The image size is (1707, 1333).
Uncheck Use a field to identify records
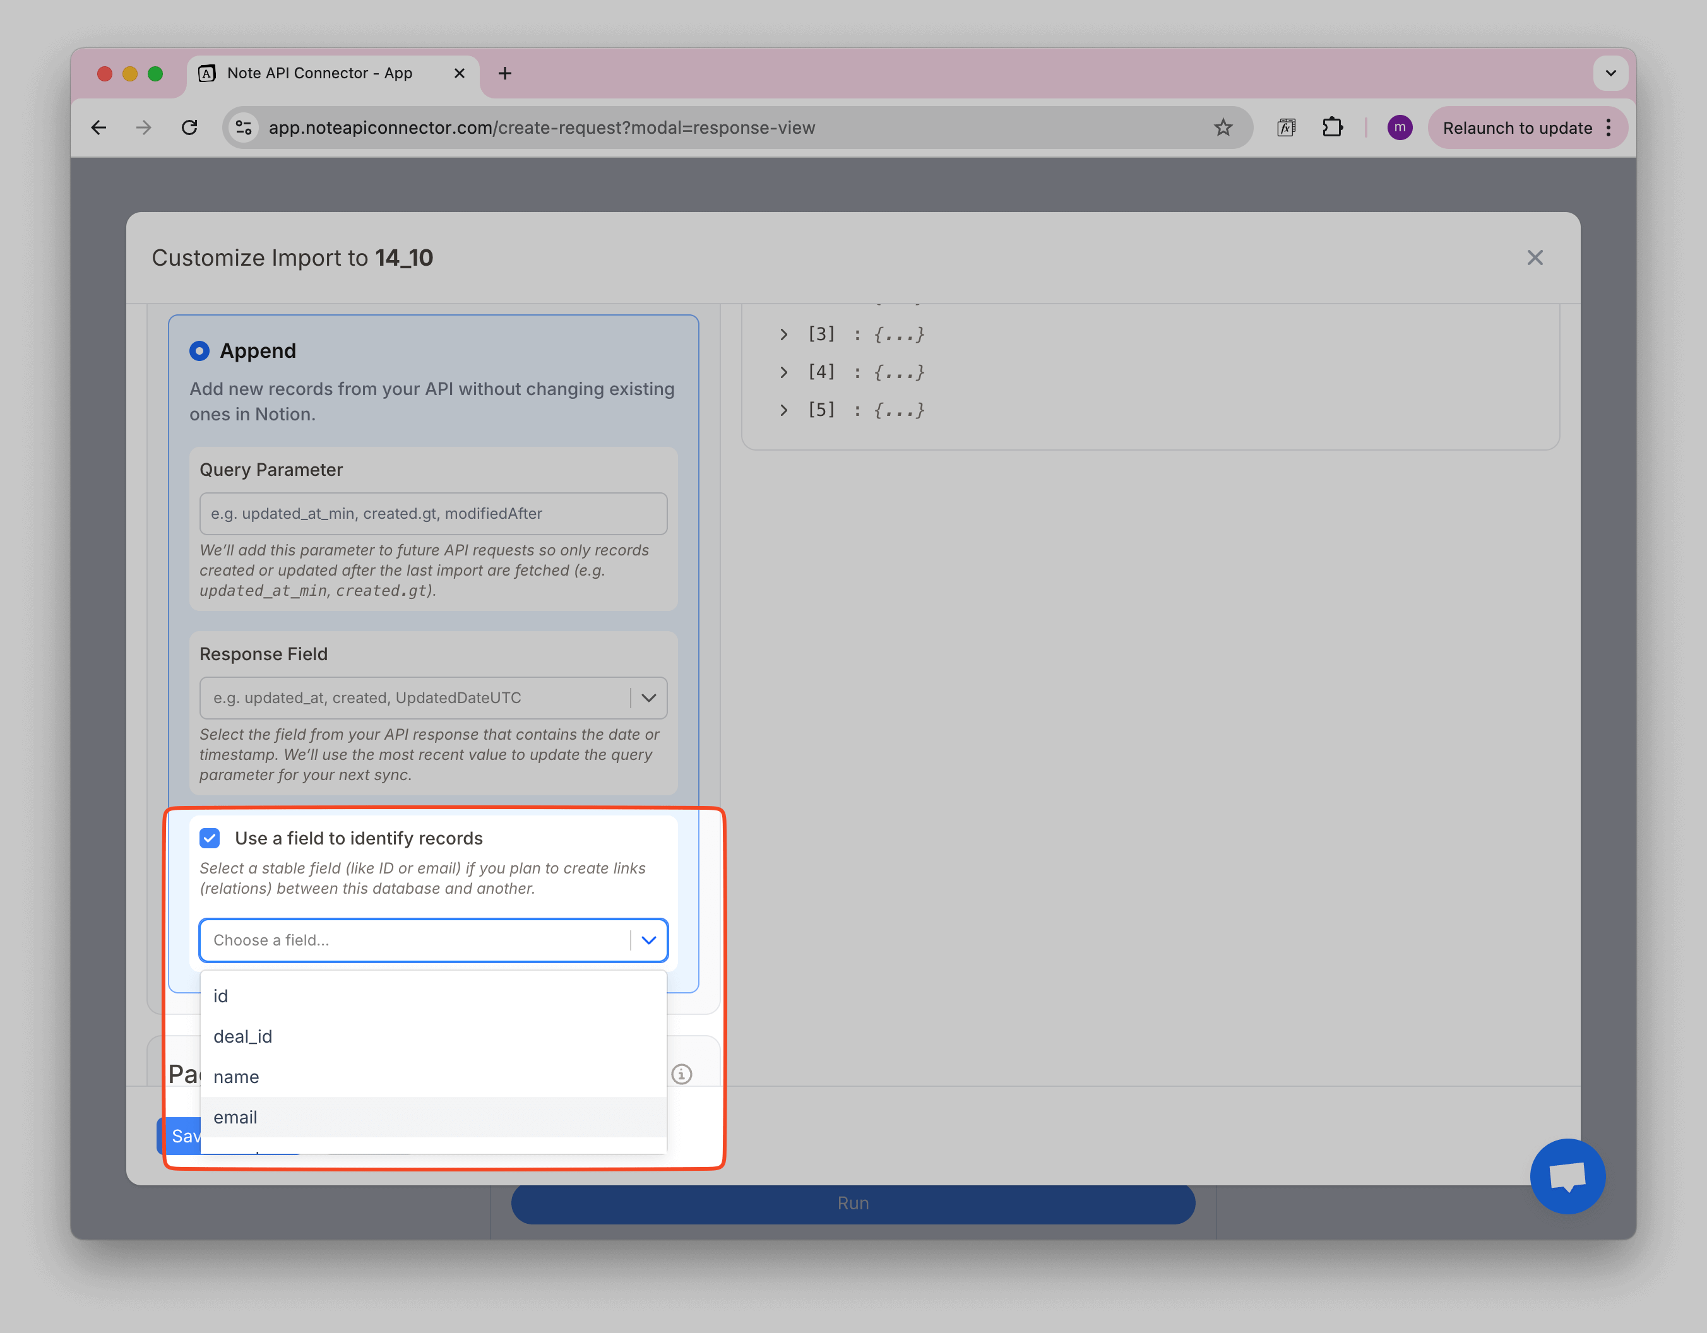pos(210,838)
